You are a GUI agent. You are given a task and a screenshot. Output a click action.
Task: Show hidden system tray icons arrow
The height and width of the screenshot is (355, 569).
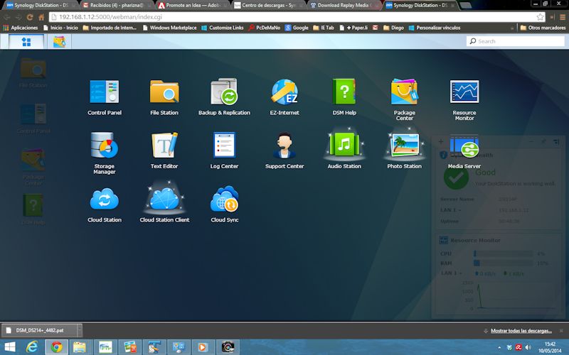[499, 347]
